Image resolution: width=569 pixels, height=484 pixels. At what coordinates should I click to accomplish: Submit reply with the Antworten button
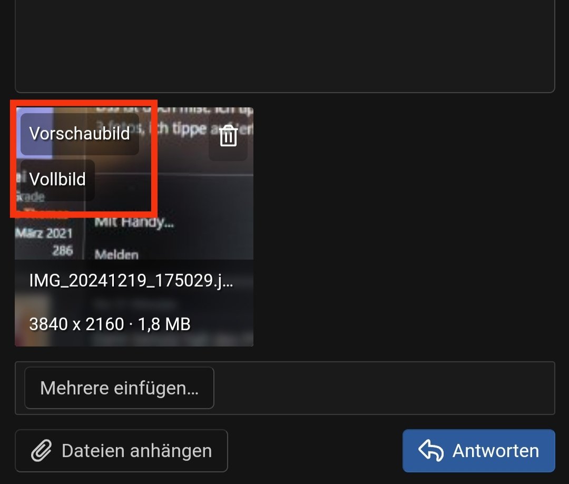click(x=478, y=451)
